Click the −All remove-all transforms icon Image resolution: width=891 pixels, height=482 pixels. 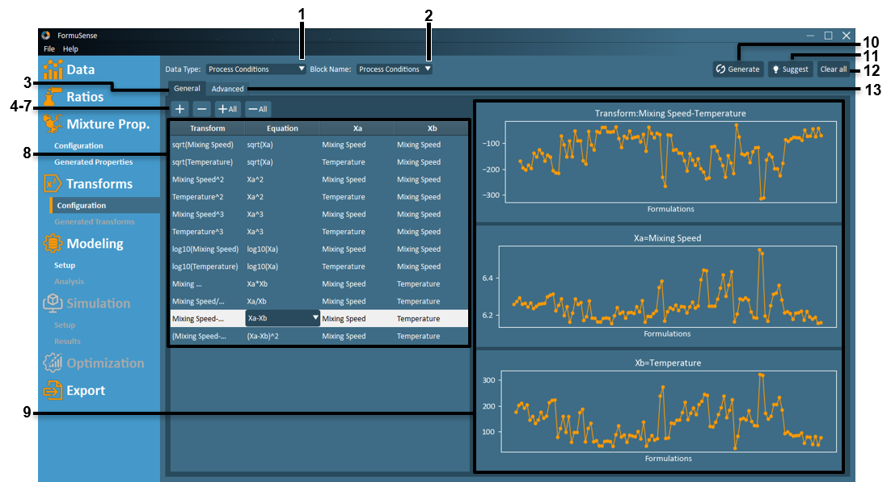pos(257,108)
